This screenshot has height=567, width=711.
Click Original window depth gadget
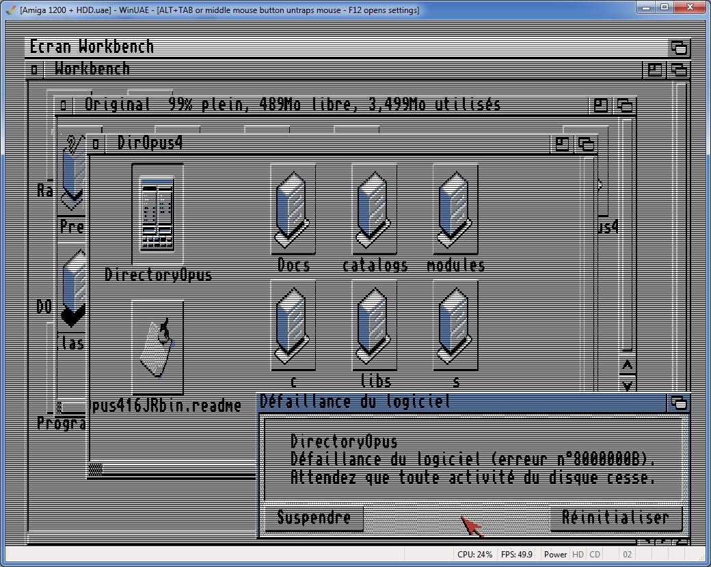[x=625, y=106]
